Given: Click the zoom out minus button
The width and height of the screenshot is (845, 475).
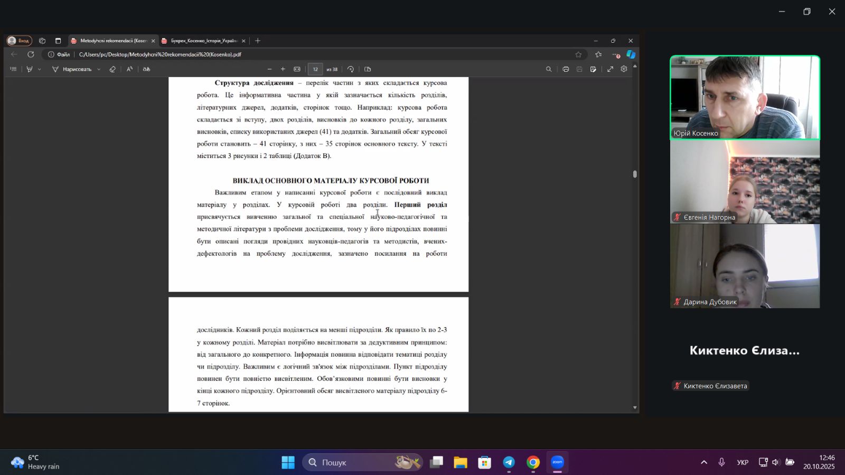Looking at the screenshot, I should tap(269, 69).
